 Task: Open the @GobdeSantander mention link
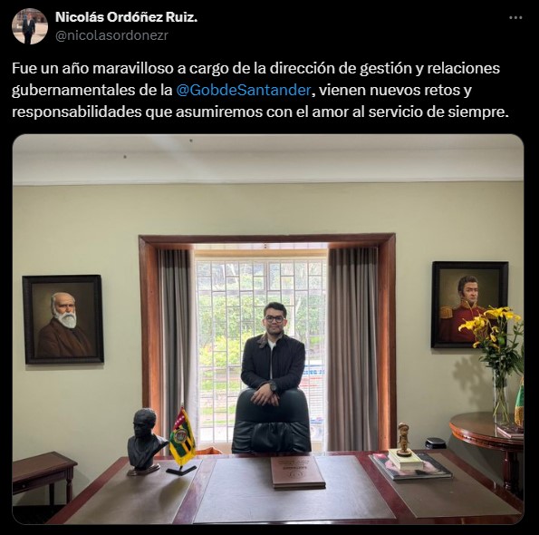(x=244, y=90)
